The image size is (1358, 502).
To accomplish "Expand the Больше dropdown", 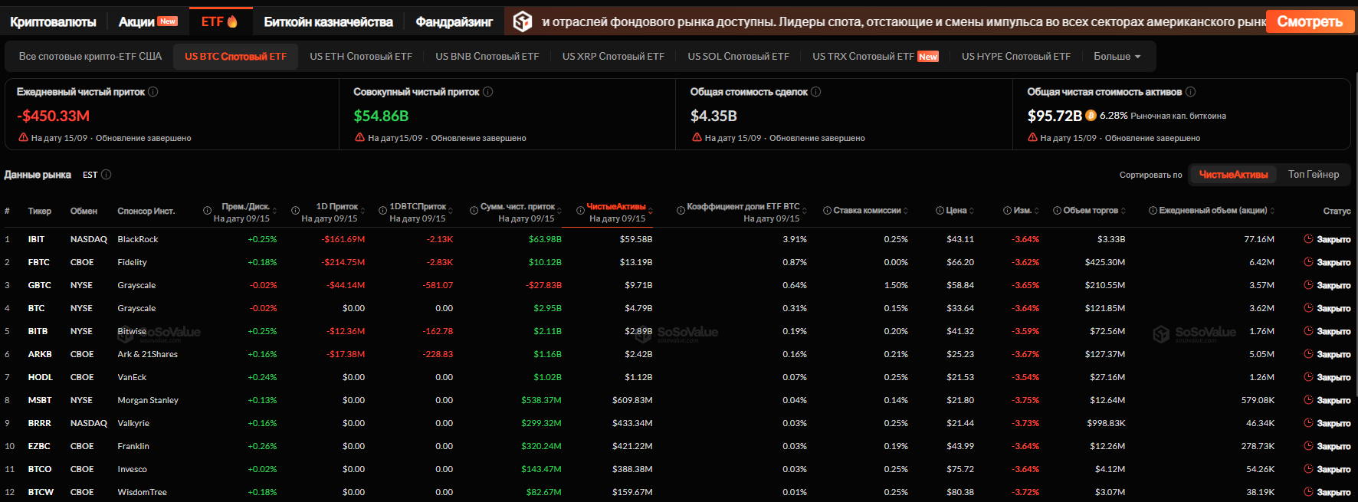I will tap(1117, 57).
